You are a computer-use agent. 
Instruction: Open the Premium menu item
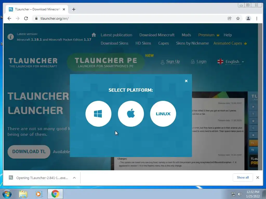click(x=209, y=35)
